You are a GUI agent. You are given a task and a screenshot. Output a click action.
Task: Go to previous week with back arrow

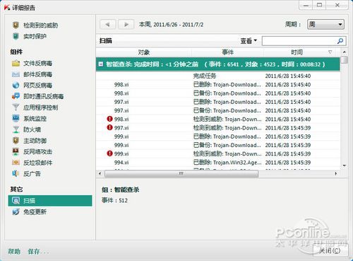pos(108,24)
